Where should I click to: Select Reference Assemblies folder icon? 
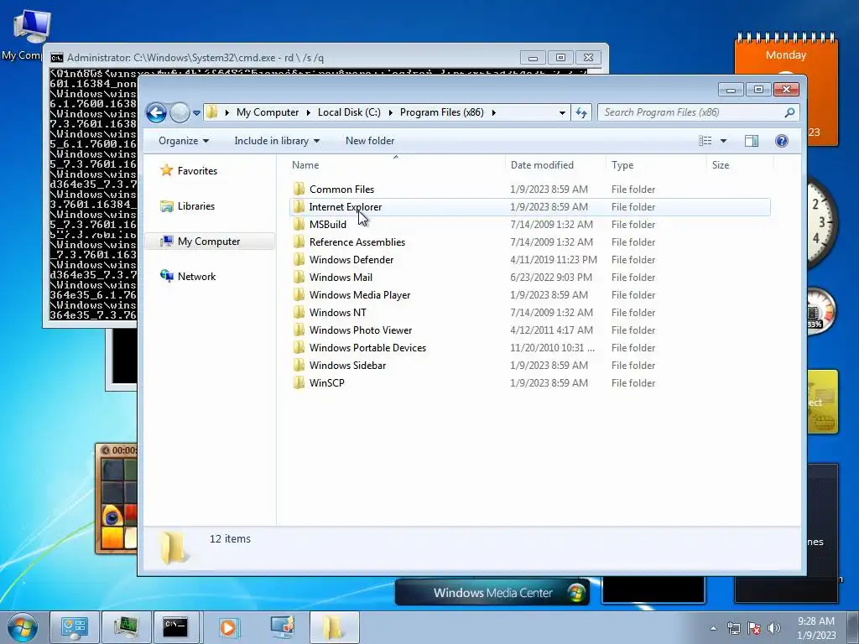click(x=299, y=242)
